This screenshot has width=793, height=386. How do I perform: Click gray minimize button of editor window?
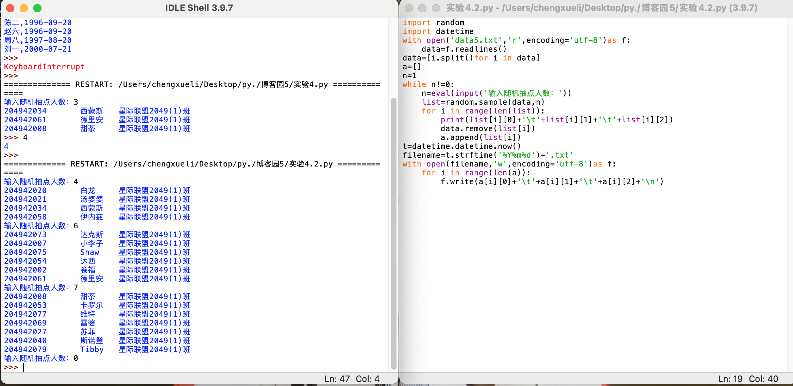[422, 8]
